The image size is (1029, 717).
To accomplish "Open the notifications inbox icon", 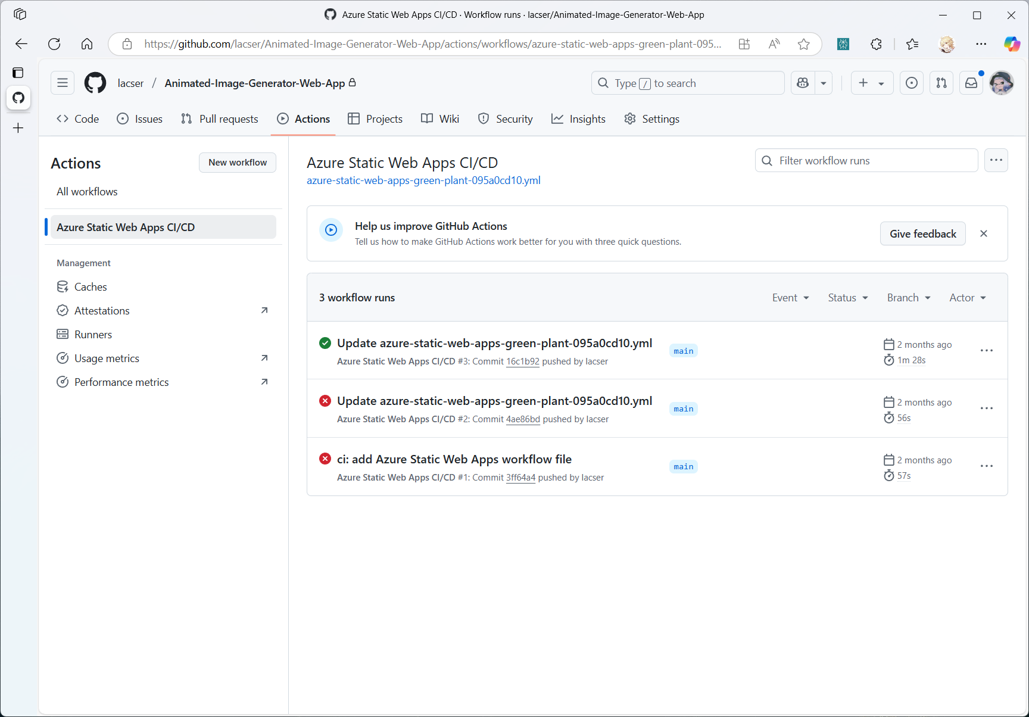I will [x=971, y=83].
